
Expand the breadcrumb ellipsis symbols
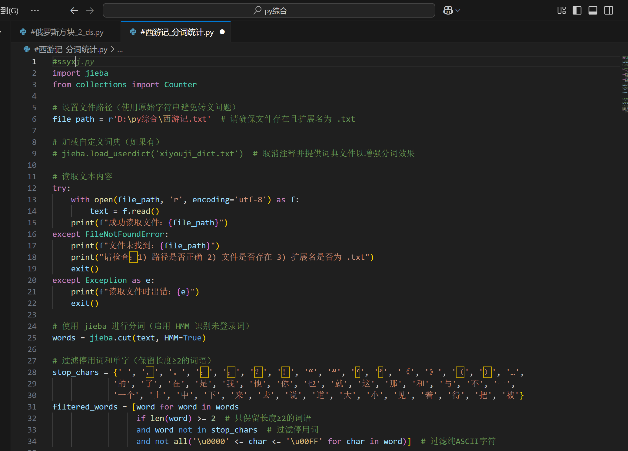pyautogui.click(x=120, y=50)
